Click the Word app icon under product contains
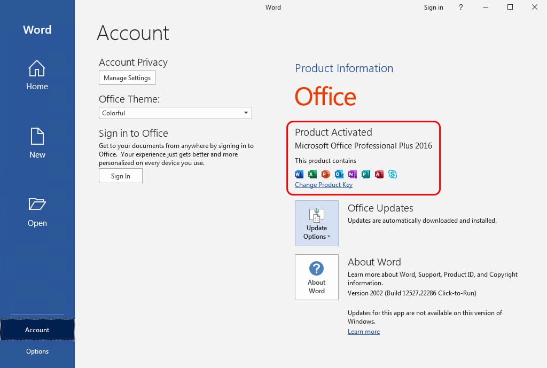547x368 pixels. pyautogui.click(x=299, y=174)
